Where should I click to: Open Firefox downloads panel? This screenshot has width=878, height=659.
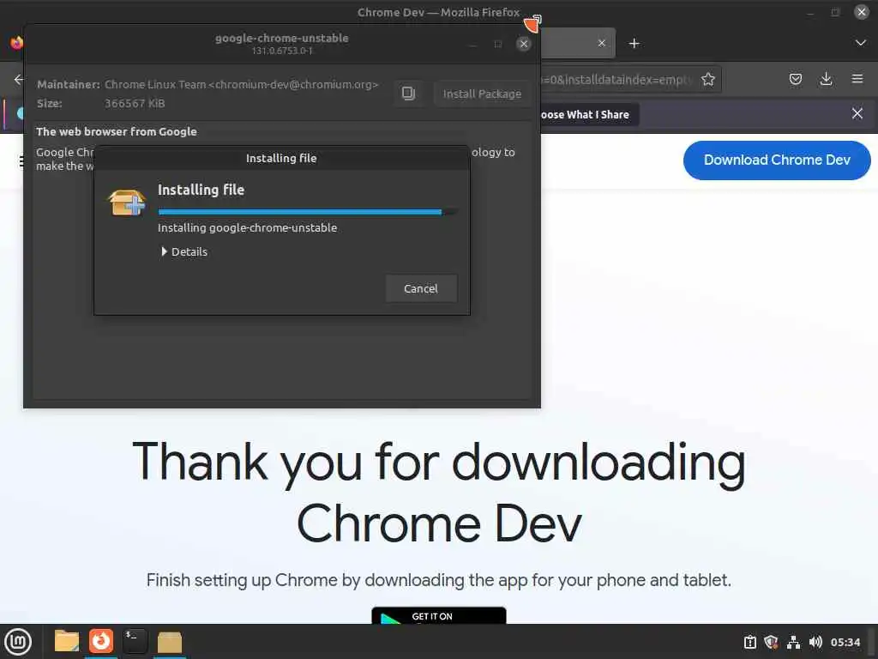point(826,79)
